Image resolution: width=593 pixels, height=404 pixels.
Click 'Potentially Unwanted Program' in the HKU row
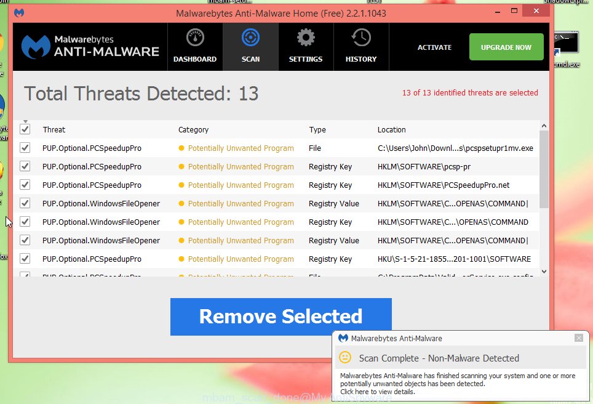[x=241, y=259]
